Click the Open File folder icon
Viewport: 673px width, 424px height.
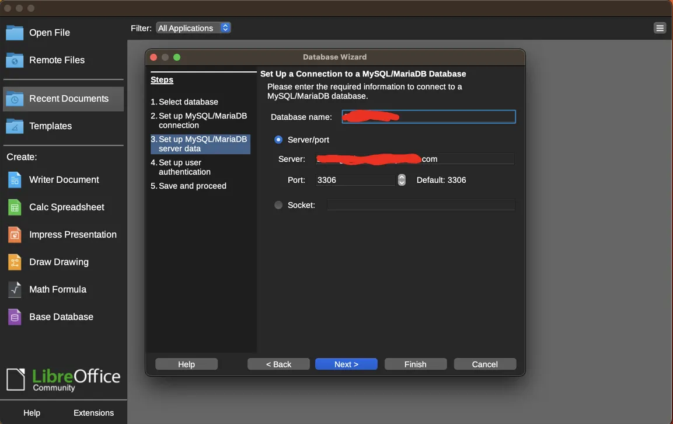(x=15, y=33)
